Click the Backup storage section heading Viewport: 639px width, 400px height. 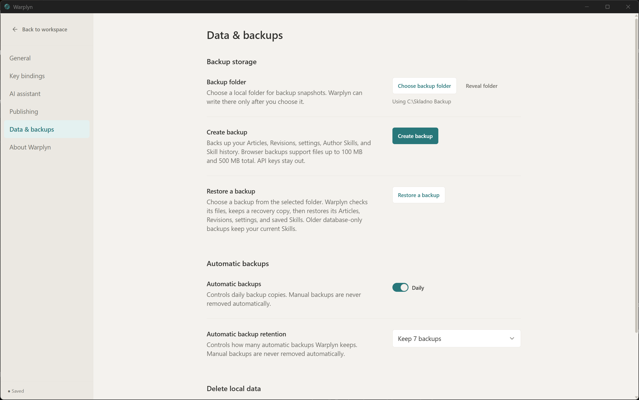(x=231, y=62)
